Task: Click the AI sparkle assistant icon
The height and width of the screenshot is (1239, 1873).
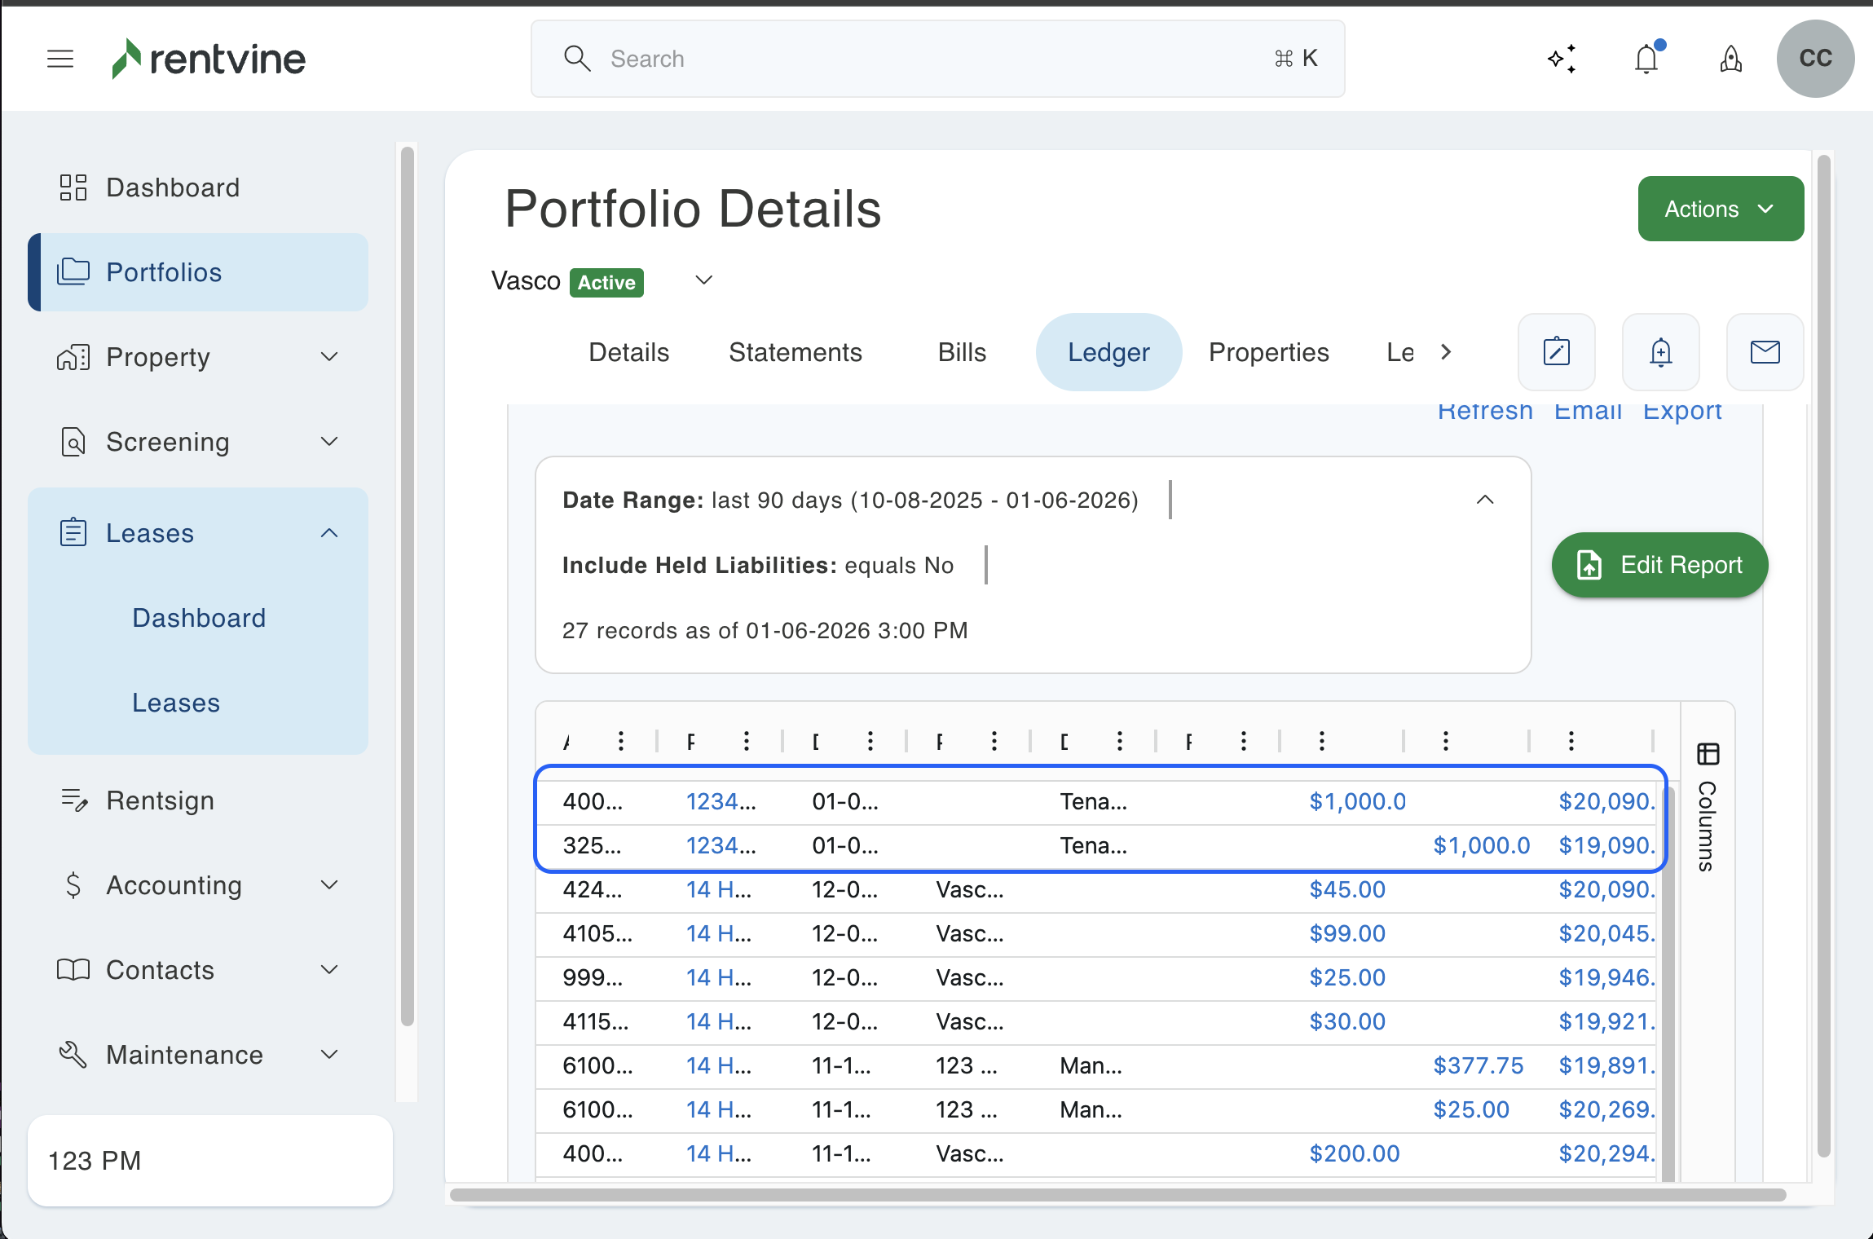Action: [x=1562, y=59]
